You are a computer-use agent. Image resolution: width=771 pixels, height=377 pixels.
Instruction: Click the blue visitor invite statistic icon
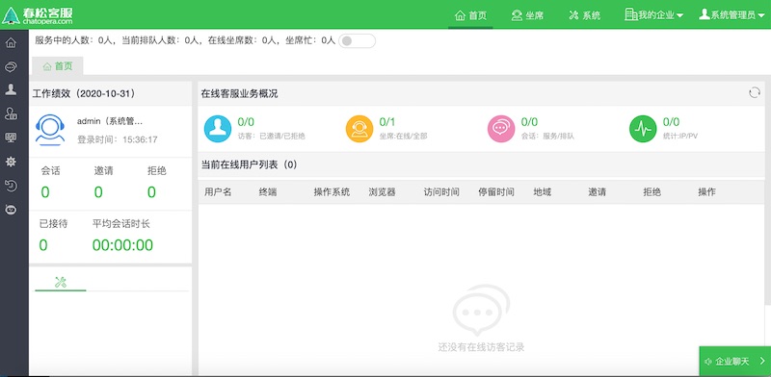218,129
